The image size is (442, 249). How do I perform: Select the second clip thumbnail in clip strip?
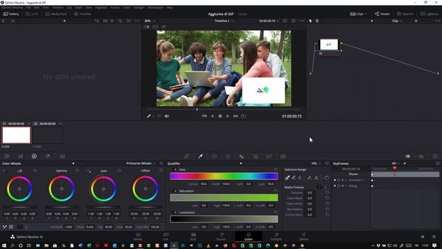click(48, 135)
